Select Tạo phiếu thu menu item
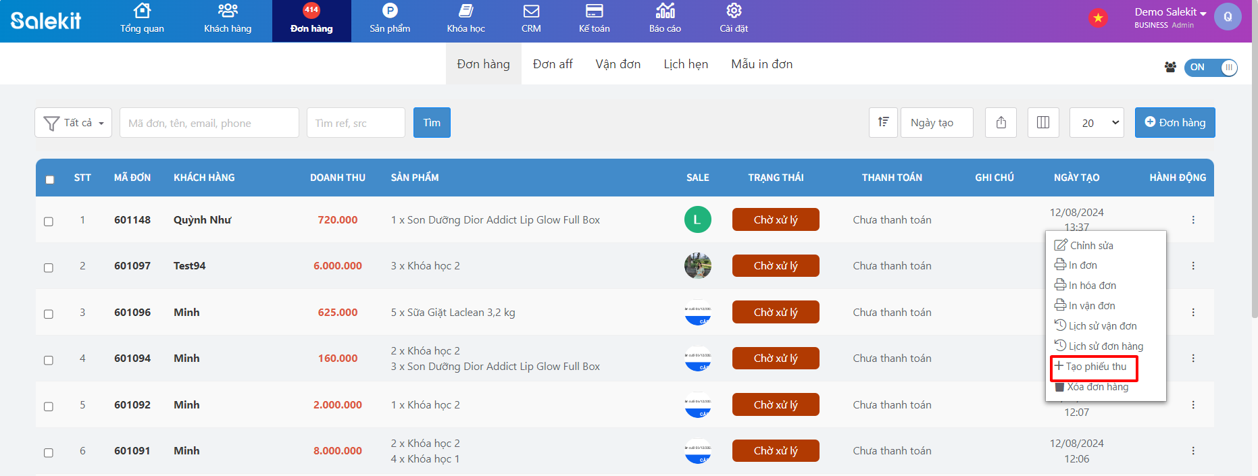Screen dimensions: 1258x476 (x=1095, y=367)
